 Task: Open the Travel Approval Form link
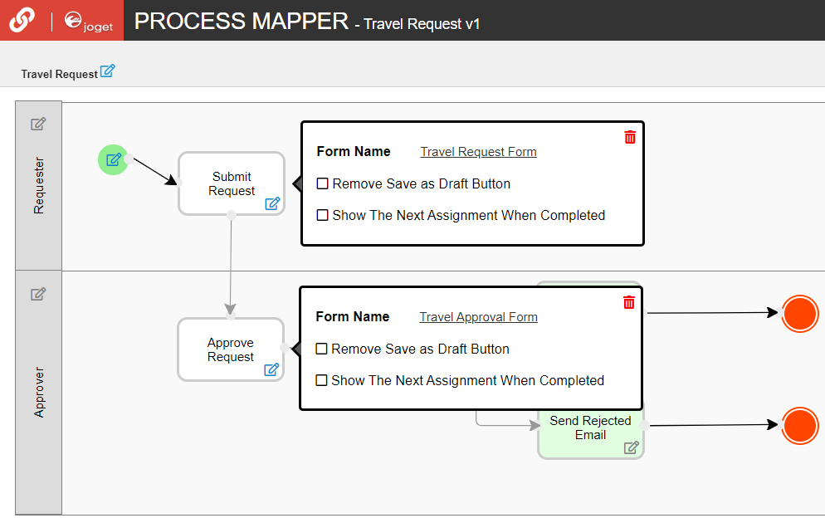(478, 317)
